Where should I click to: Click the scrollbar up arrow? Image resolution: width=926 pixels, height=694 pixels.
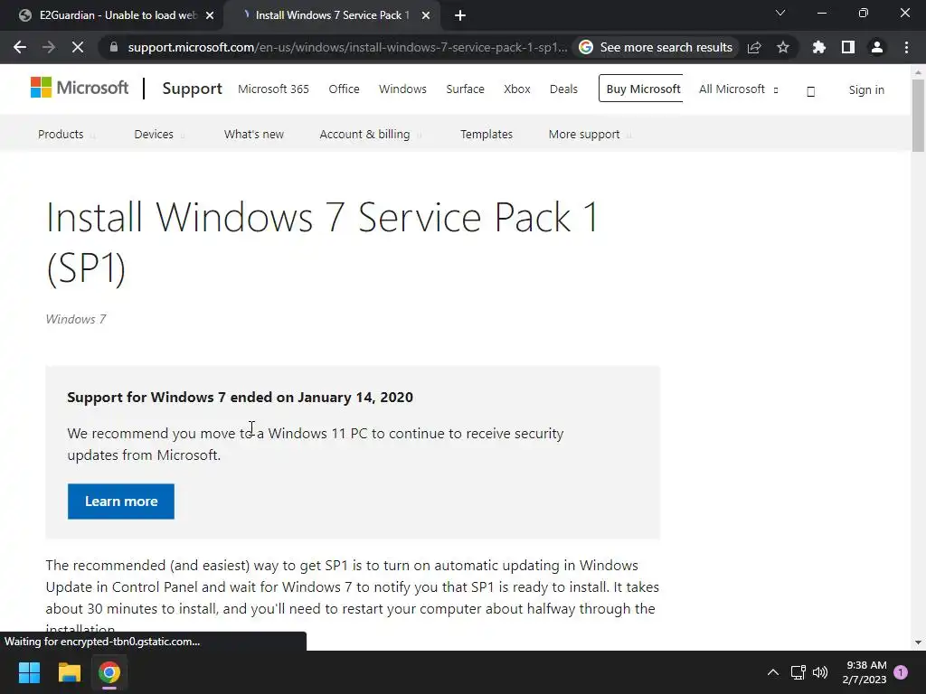click(x=918, y=72)
